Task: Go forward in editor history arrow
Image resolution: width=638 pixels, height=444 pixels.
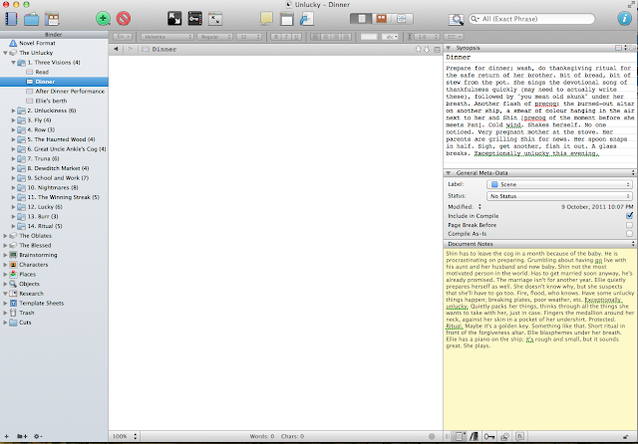Action: 131,49
